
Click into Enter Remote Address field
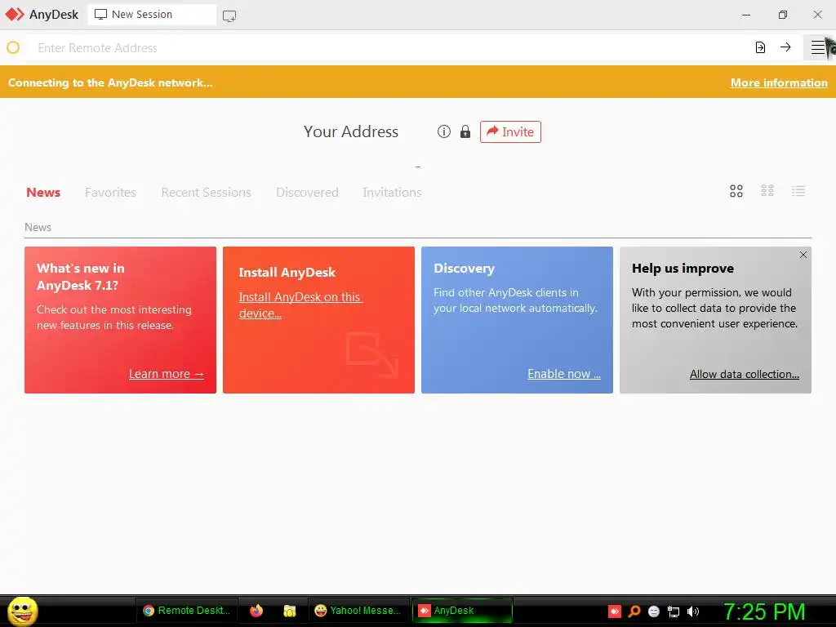click(389, 48)
